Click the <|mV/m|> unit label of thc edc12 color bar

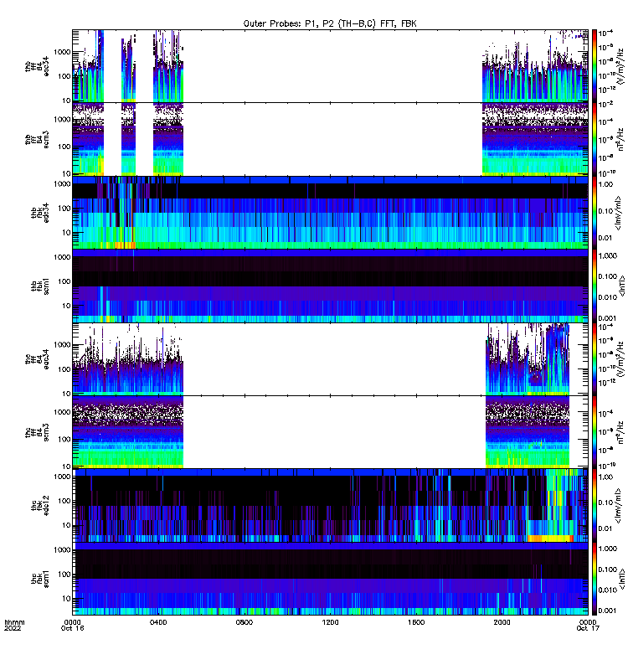(618, 506)
